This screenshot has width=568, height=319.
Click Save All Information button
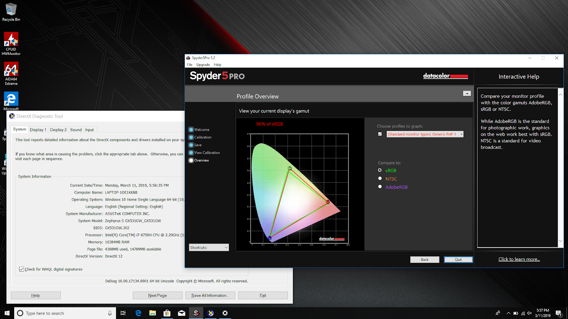click(210, 295)
